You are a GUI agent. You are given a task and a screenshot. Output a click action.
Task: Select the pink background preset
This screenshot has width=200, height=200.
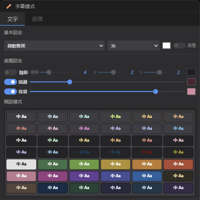(21, 176)
